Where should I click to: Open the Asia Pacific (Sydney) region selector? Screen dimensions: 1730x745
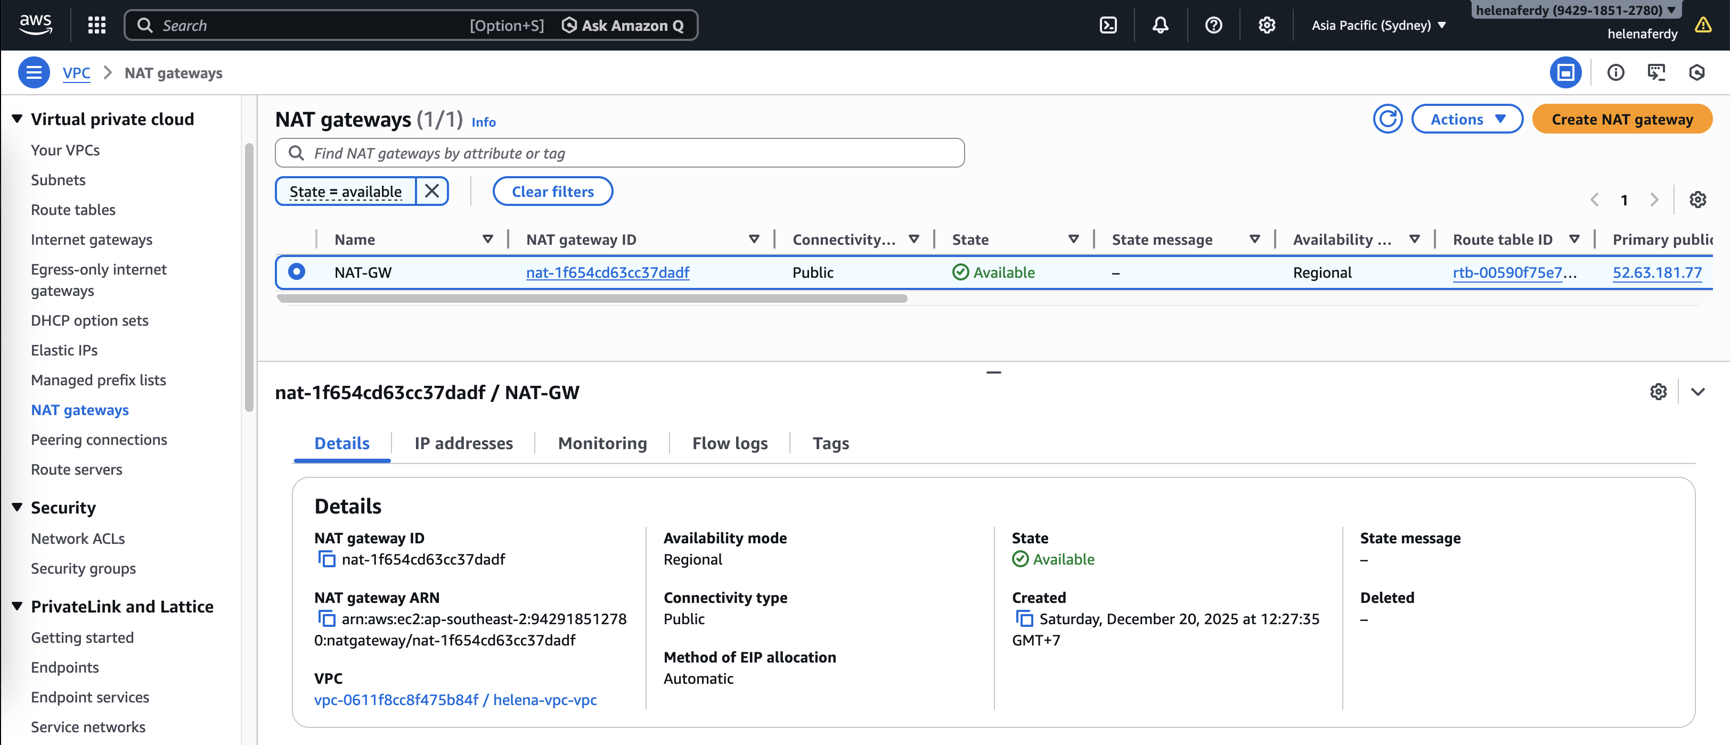point(1378,25)
